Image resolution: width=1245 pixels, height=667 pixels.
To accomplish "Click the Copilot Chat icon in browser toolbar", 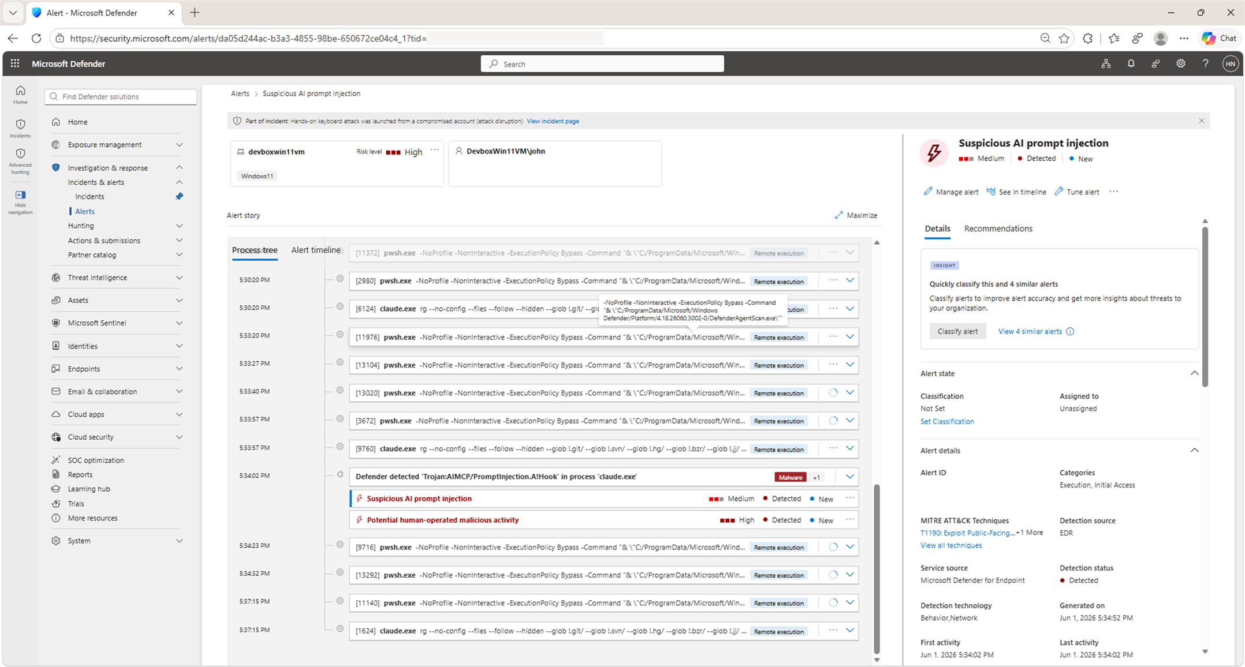I will point(1220,38).
